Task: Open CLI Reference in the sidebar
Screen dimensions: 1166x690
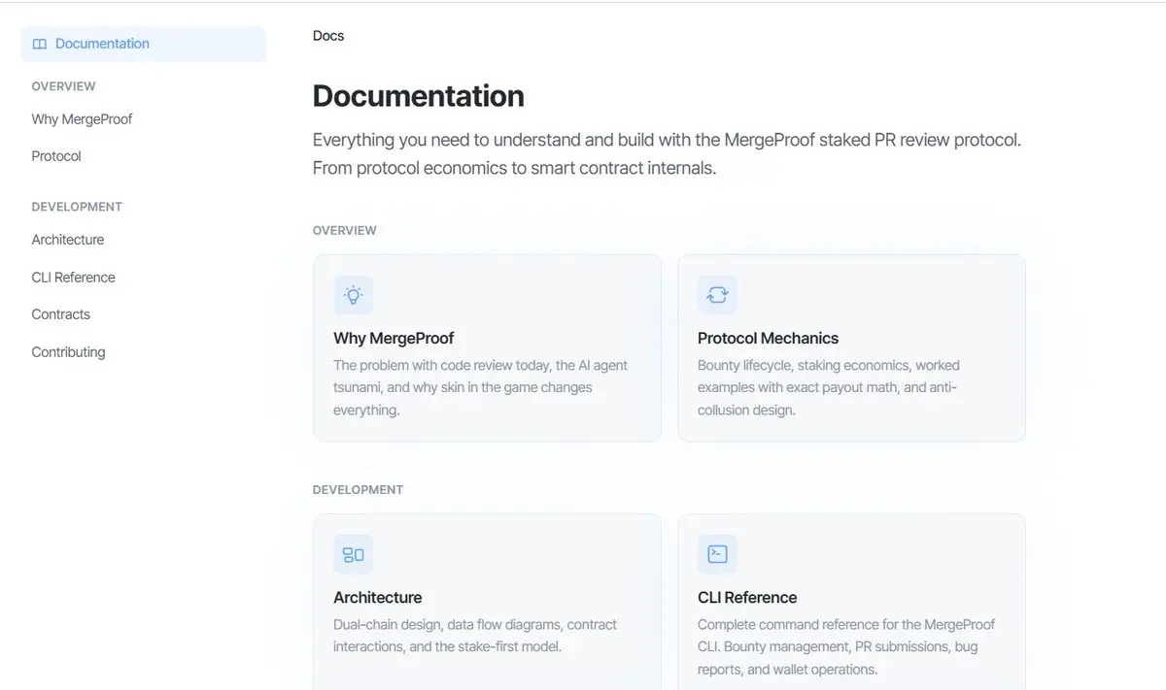Action: (x=73, y=278)
